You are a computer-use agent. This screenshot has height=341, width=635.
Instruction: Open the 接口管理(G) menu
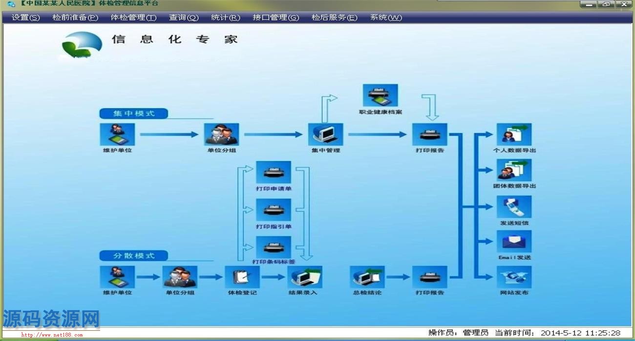(276, 18)
